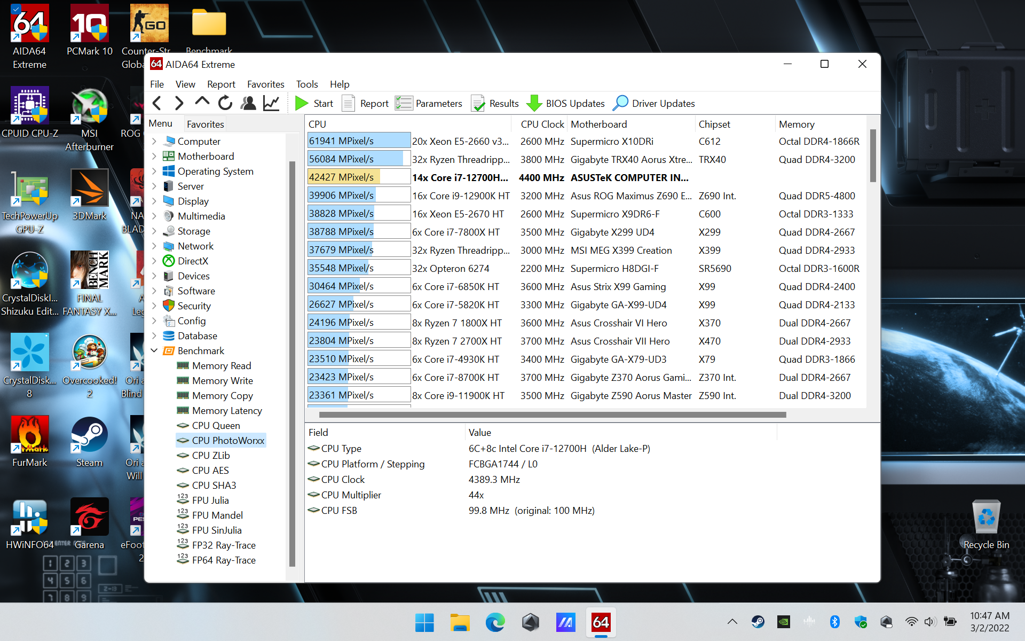This screenshot has width=1025, height=641.
Task: Click the horizontal results scrollbar
Action: click(553, 415)
